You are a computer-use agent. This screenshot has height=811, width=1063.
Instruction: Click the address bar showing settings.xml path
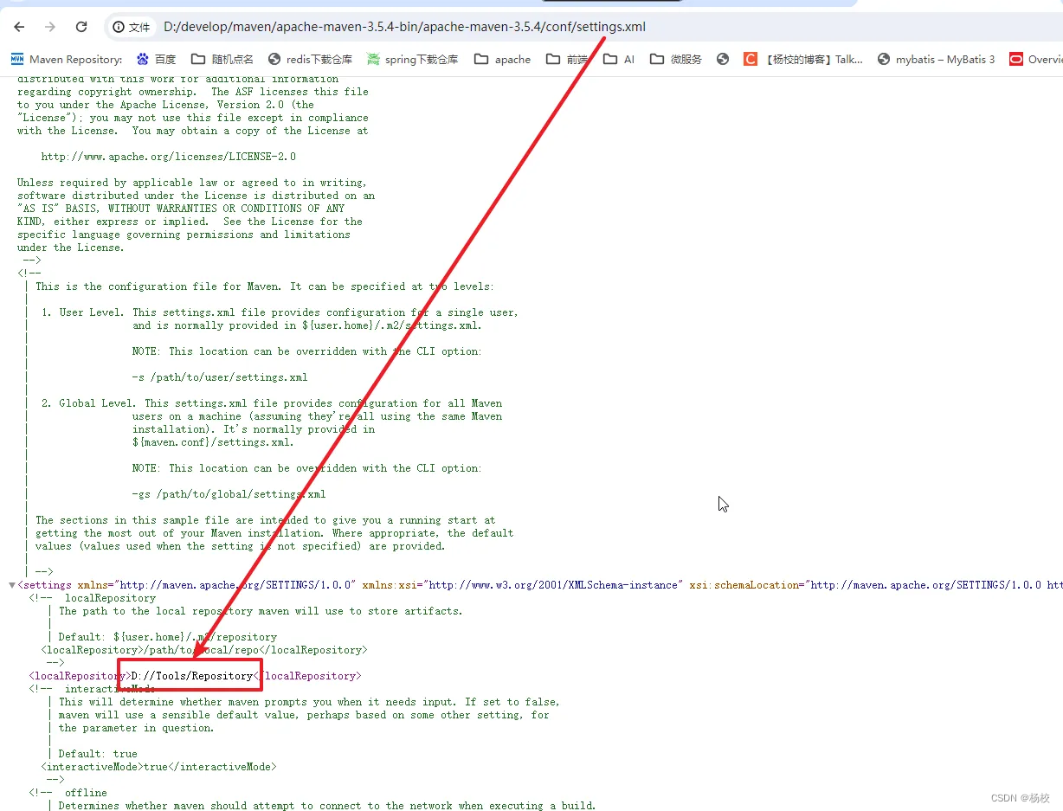click(404, 27)
